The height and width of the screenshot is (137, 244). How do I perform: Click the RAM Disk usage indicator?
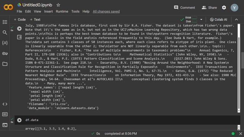point(191,19)
